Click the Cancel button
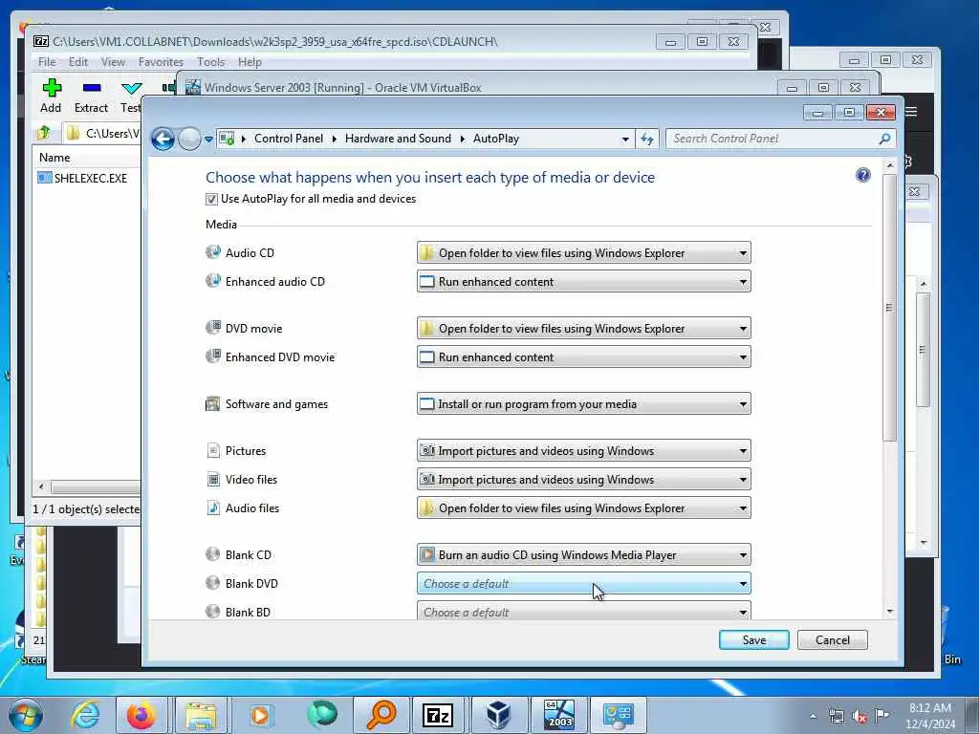 833,639
